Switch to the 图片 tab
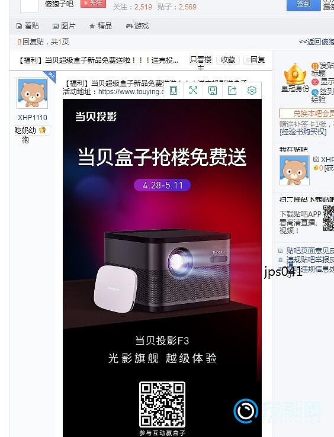 point(64,26)
